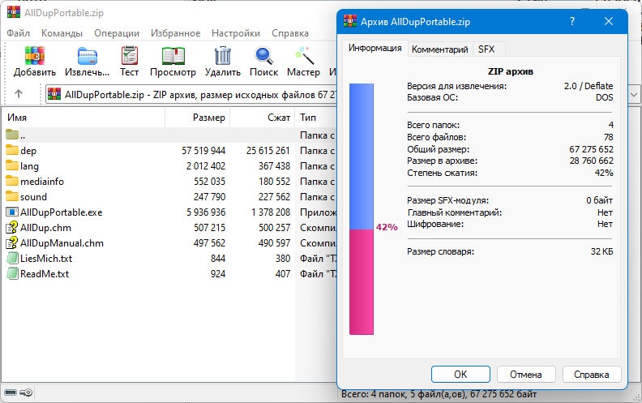Sort by the Тип column header
Image resolution: width=642 pixels, height=403 pixels.
tap(315, 118)
